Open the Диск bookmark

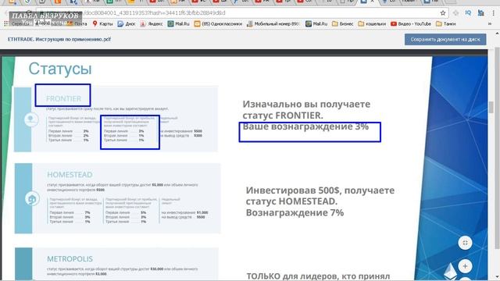pos(127,24)
